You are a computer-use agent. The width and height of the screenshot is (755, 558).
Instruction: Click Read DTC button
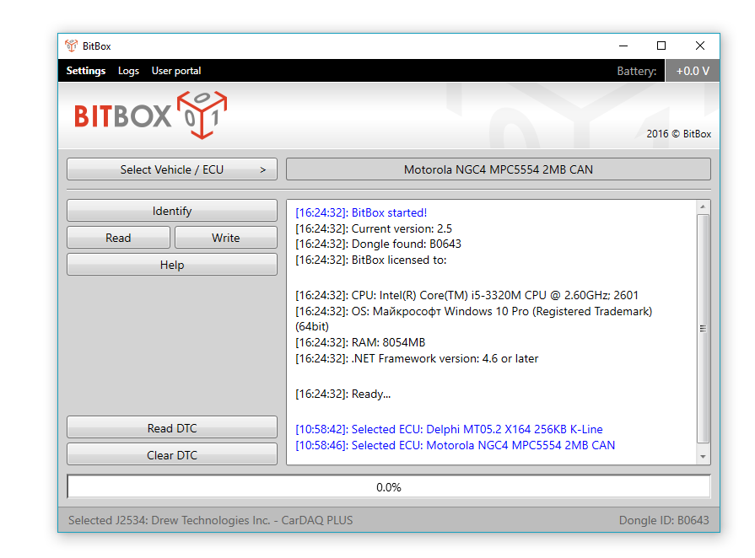click(172, 428)
